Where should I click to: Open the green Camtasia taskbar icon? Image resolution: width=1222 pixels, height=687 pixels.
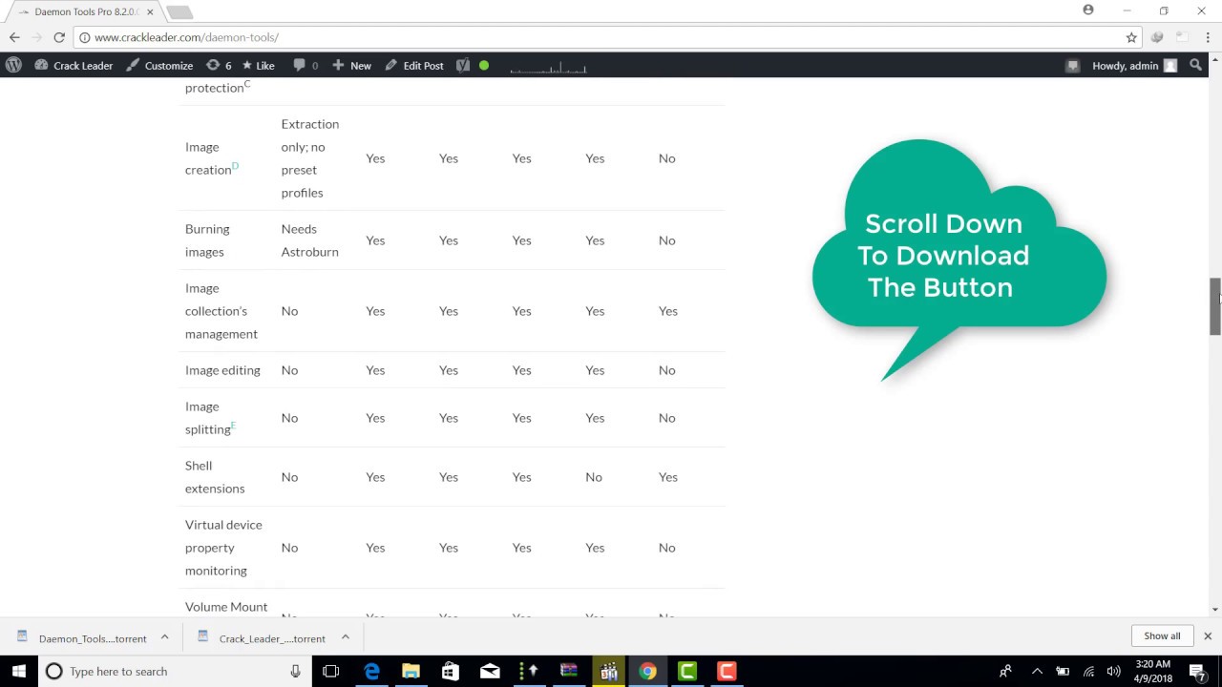click(687, 672)
